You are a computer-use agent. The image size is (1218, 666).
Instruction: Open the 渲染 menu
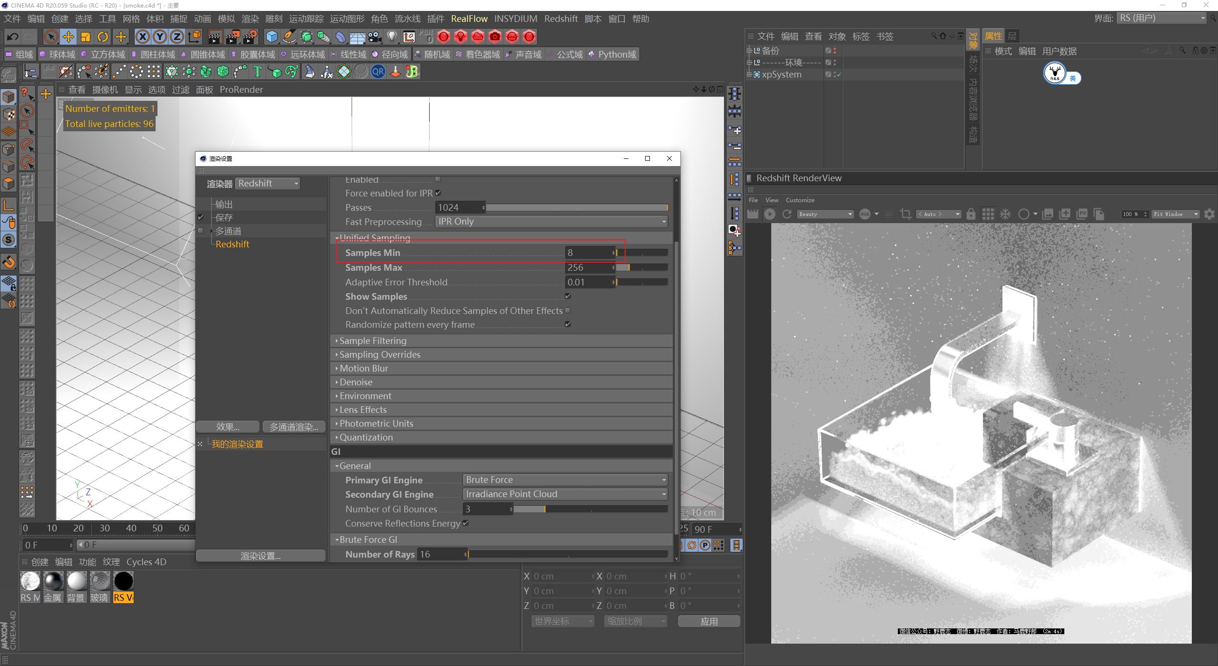250,19
